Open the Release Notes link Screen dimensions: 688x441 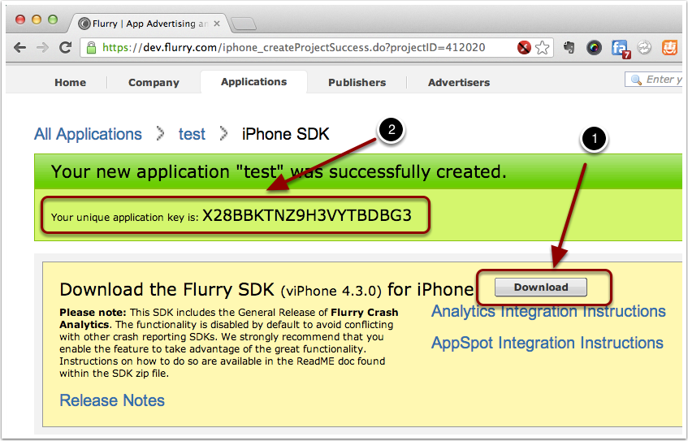(x=112, y=400)
